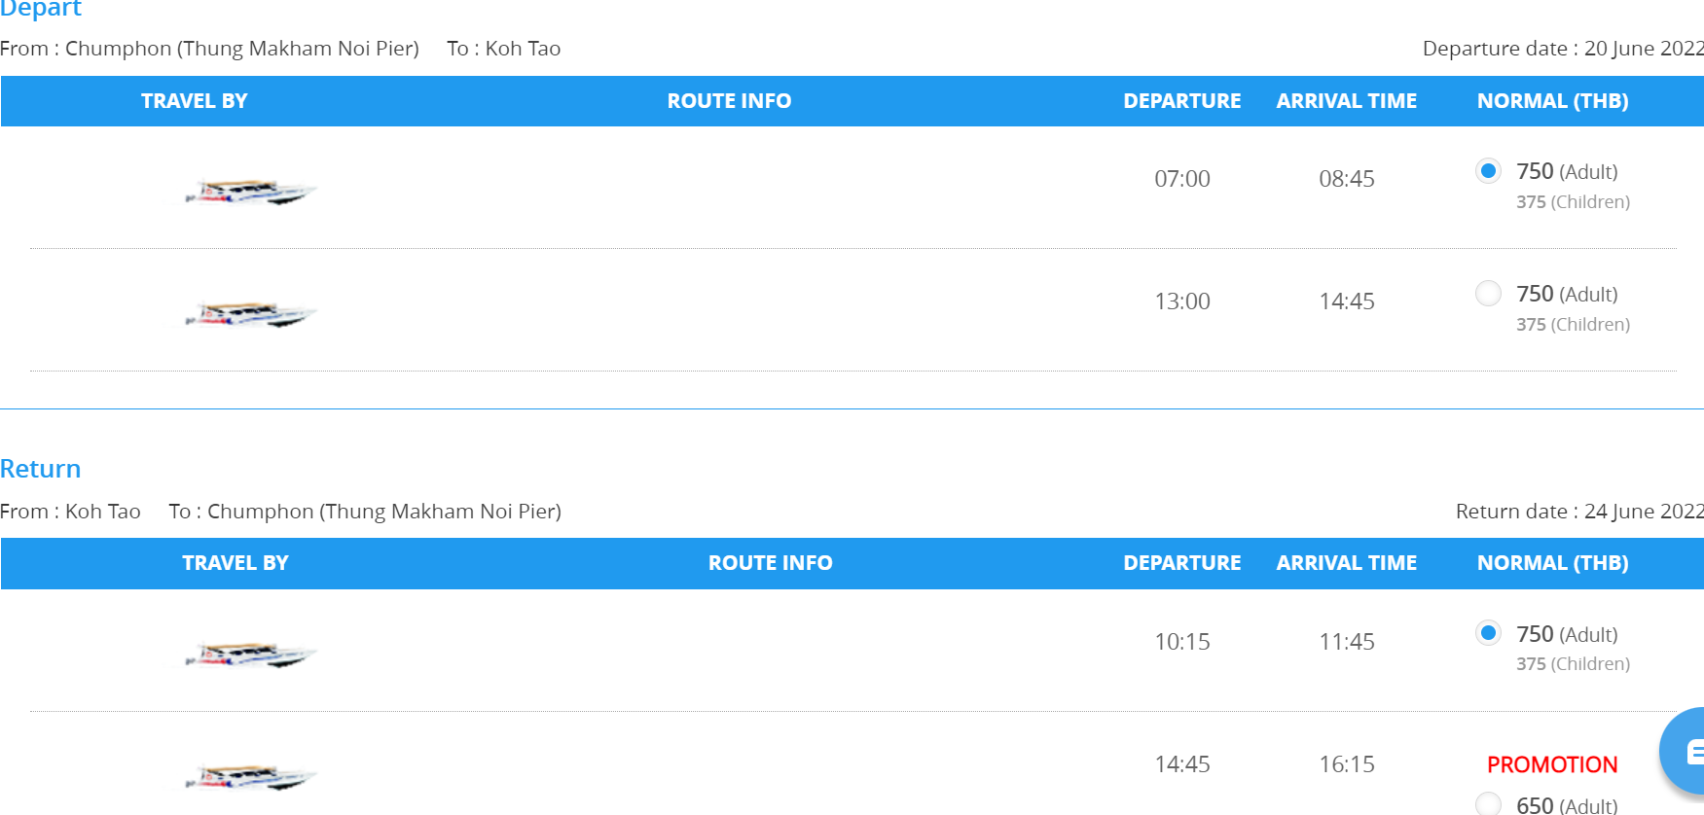Click the 750 (Adult) price for 13:00 departure
The height and width of the screenshot is (815, 1704).
1567,294
